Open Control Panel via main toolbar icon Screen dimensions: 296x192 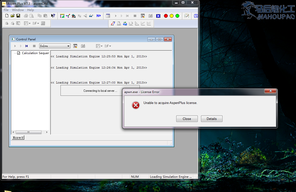point(108,16)
